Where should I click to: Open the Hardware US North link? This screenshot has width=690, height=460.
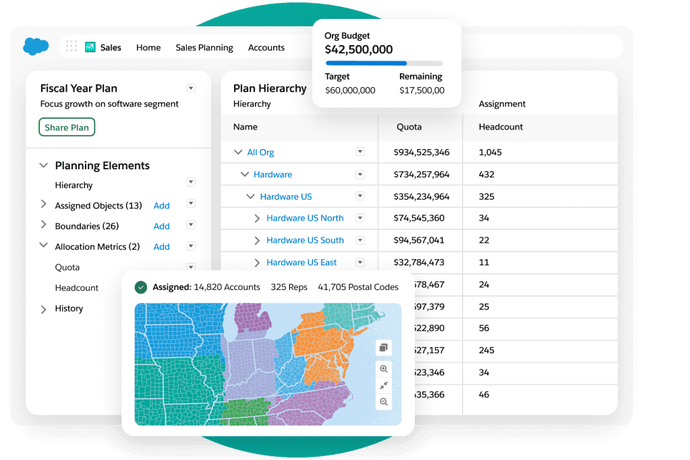tap(305, 218)
